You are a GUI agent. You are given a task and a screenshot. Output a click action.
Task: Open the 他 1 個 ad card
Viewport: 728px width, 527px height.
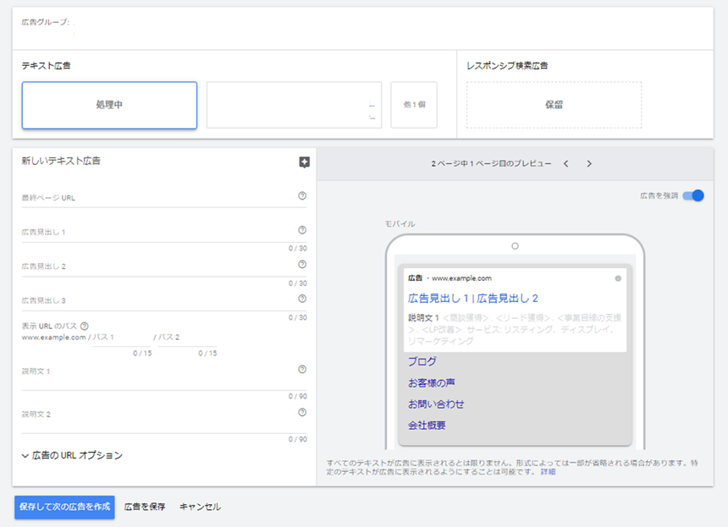pyautogui.click(x=414, y=105)
